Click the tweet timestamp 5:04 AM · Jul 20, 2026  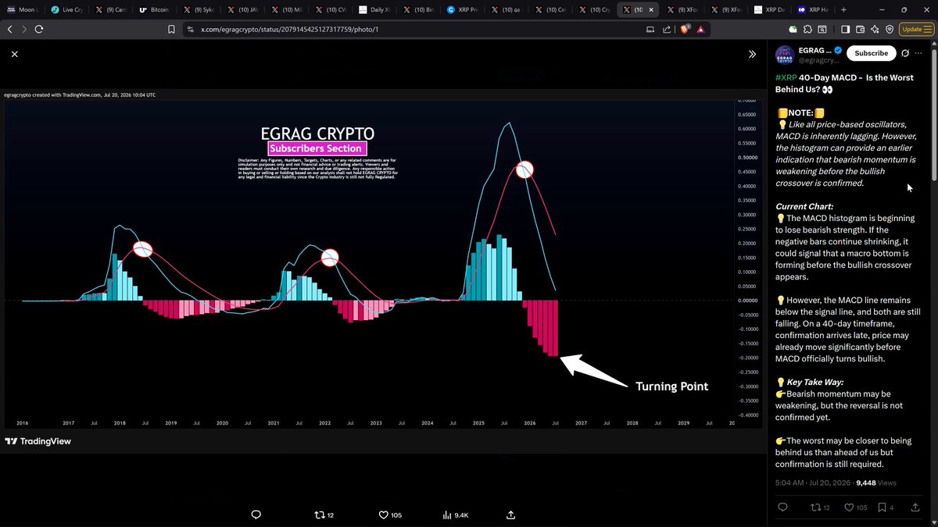tap(813, 482)
